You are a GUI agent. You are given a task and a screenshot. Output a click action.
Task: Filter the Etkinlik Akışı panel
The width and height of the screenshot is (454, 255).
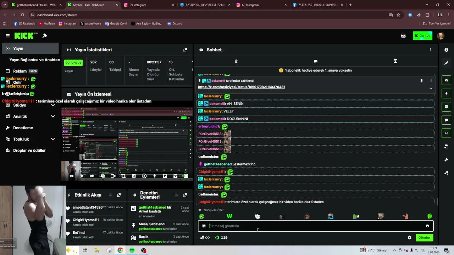(110, 195)
